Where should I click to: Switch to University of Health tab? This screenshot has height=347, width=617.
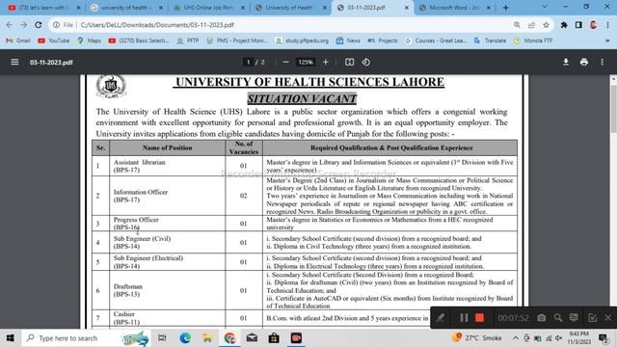point(289,8)
